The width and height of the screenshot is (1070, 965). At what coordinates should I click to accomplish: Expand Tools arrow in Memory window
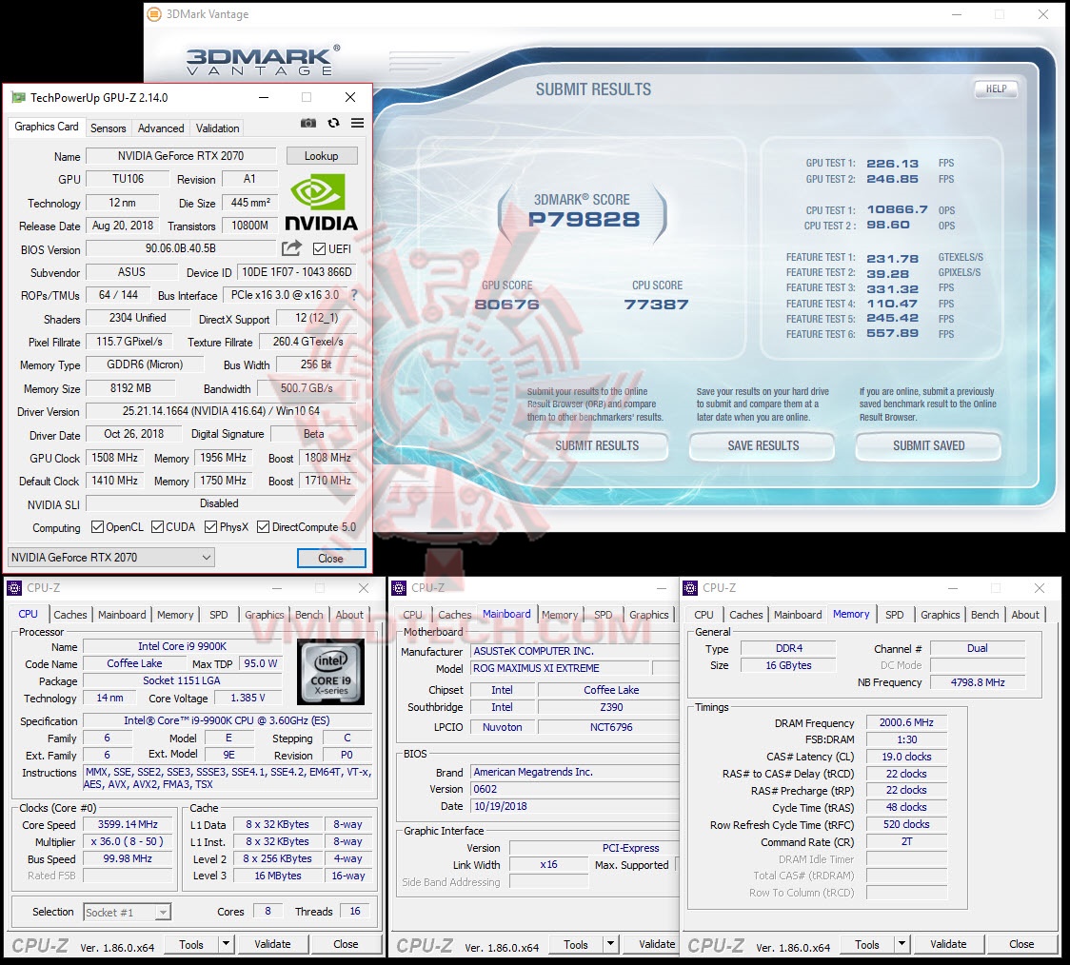[x=902, y=944]
